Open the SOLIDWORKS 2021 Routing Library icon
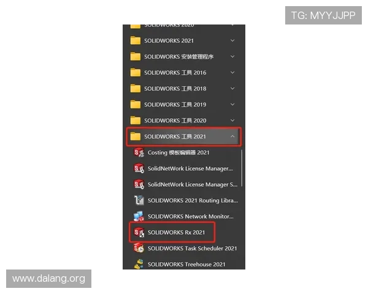The width and height of the screenshot is (368, 294). tap(139, 200)
